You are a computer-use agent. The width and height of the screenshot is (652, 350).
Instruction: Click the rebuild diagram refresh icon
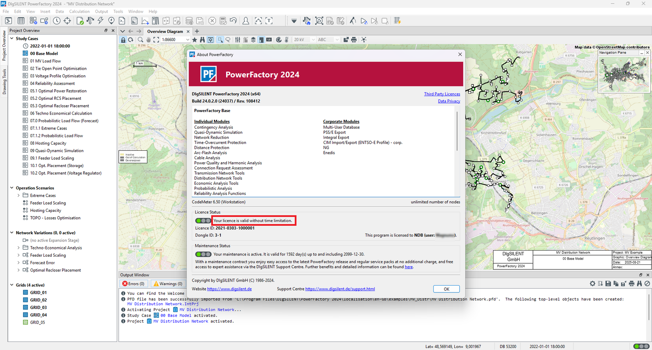[131, 40]
